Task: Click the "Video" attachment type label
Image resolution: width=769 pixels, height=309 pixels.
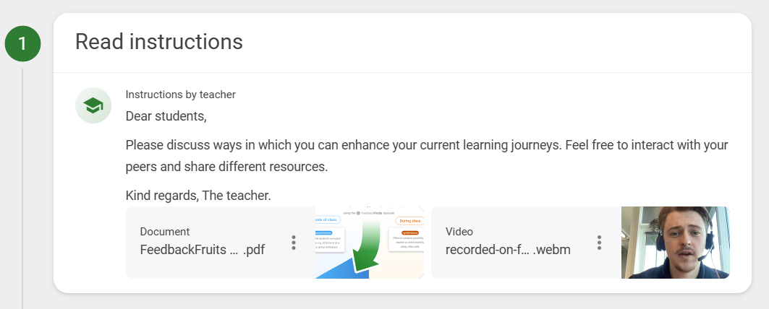Action: point(459,232)
